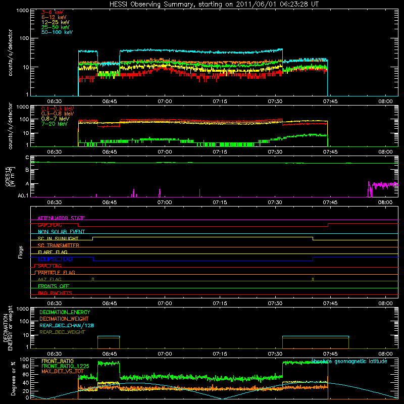Image resolution: width=404 pixels, height=404 pixels.
Task: Click the DECIMATION_WEIGHT legend entry
Action: pos(64,319)
